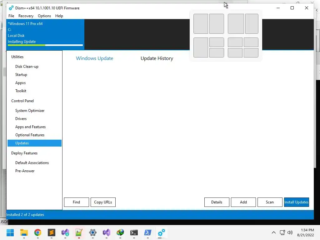Open Visual Studio Installer taskbar icon
This screenshot has height=240, width=320.
point(65,232)
